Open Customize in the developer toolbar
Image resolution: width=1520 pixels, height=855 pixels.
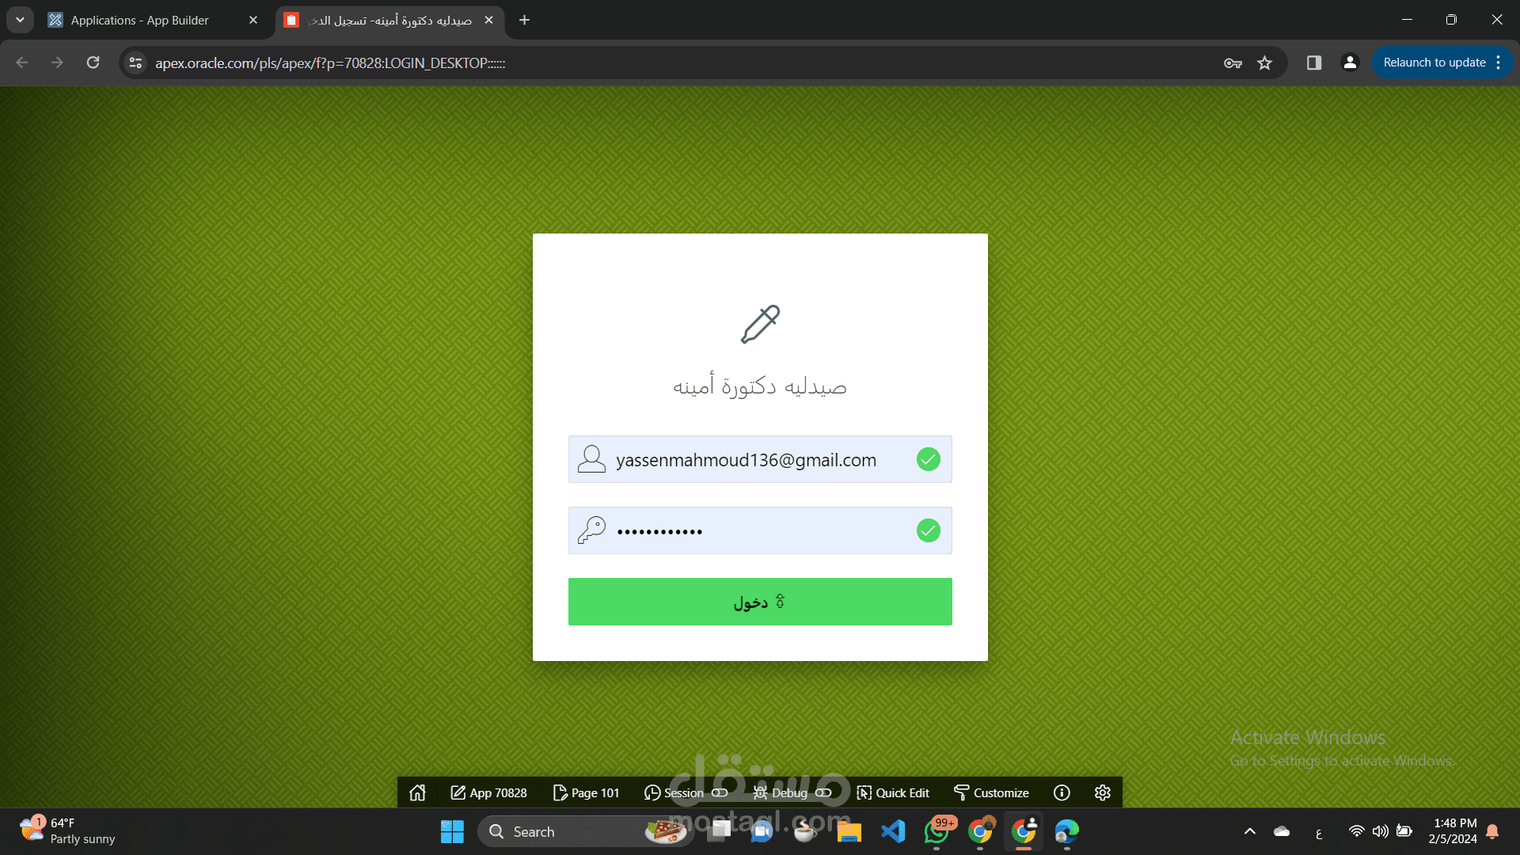(991, 792)
